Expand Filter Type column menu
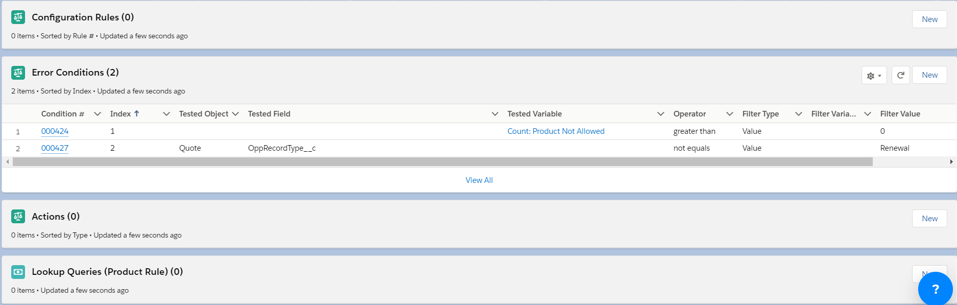The height and width of the screenshot is (305, 957). (x=798, y=114)
